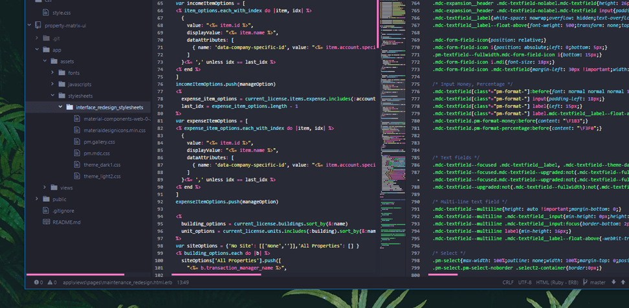The image size is (629, 308).
Task: Click the 13:49 cursor position indicator
Action: pos(183,282)
